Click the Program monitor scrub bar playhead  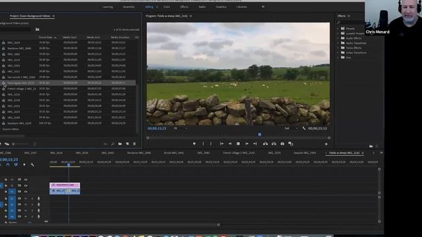coord(260,134)
